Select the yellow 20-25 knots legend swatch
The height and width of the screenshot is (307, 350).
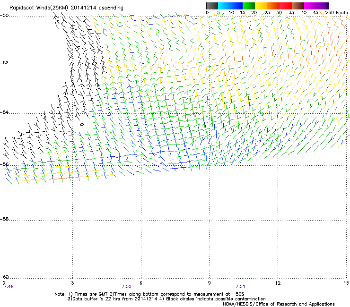click(261, 6)
